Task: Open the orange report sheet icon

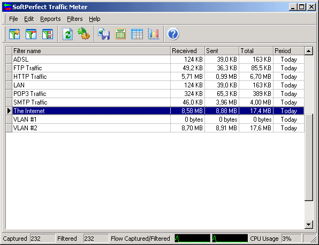Action: click(x=120, y=34)
